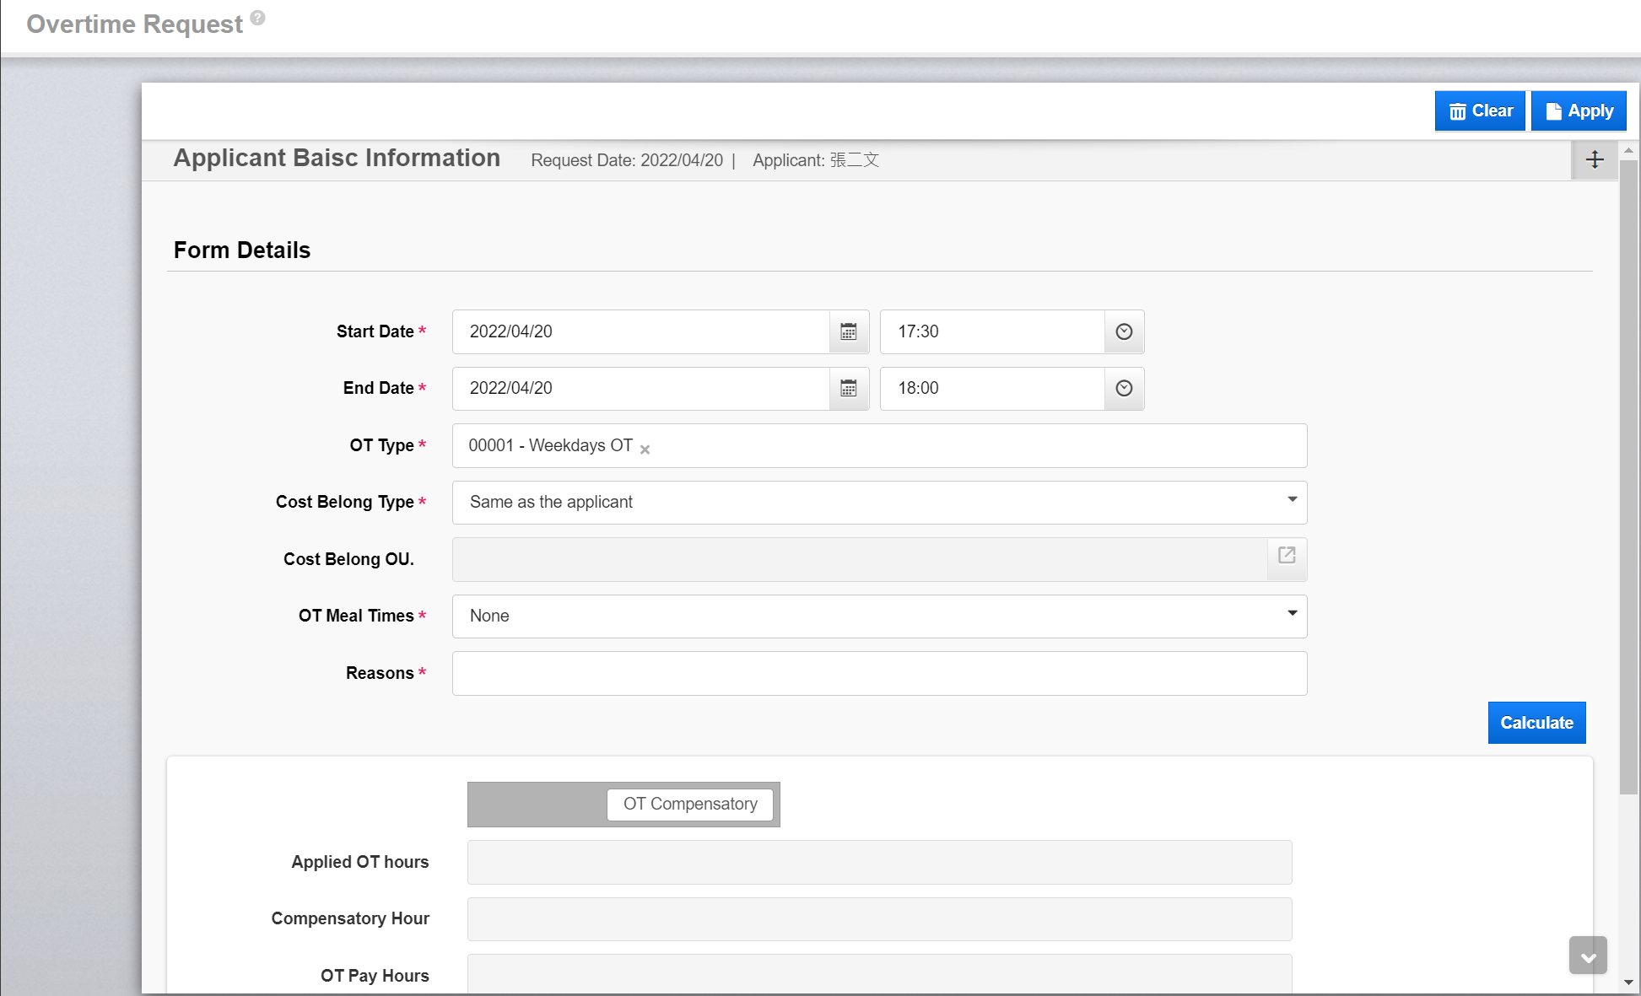Image resolution: width=1641 pixels, height=996 pixels.
Task: Click the scroll-down chevron button
Action: pos(1588,956)
